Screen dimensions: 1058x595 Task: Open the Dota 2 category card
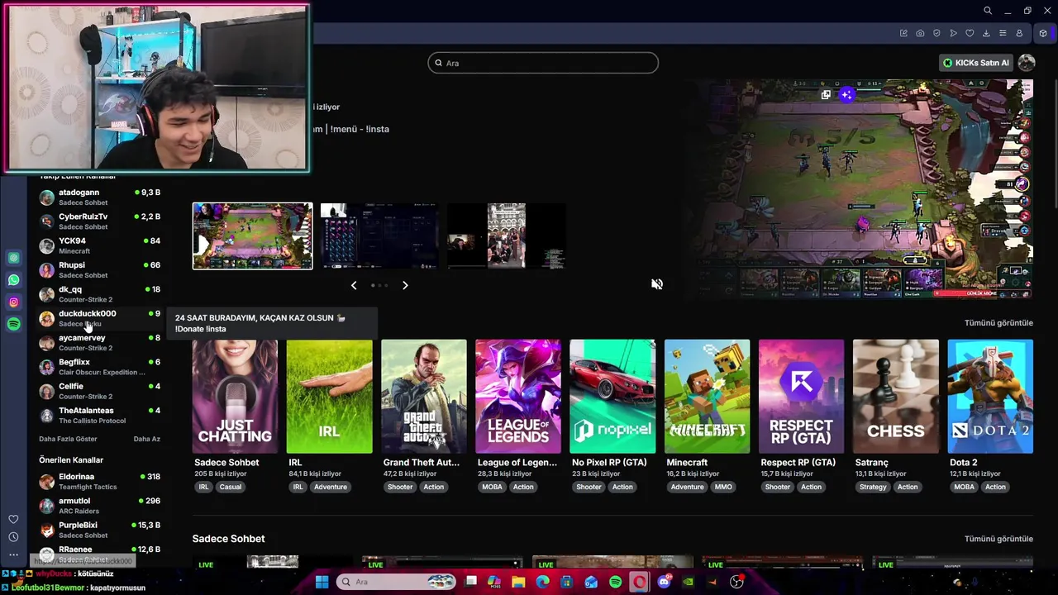pyautogui.click(x=990, y=397)
